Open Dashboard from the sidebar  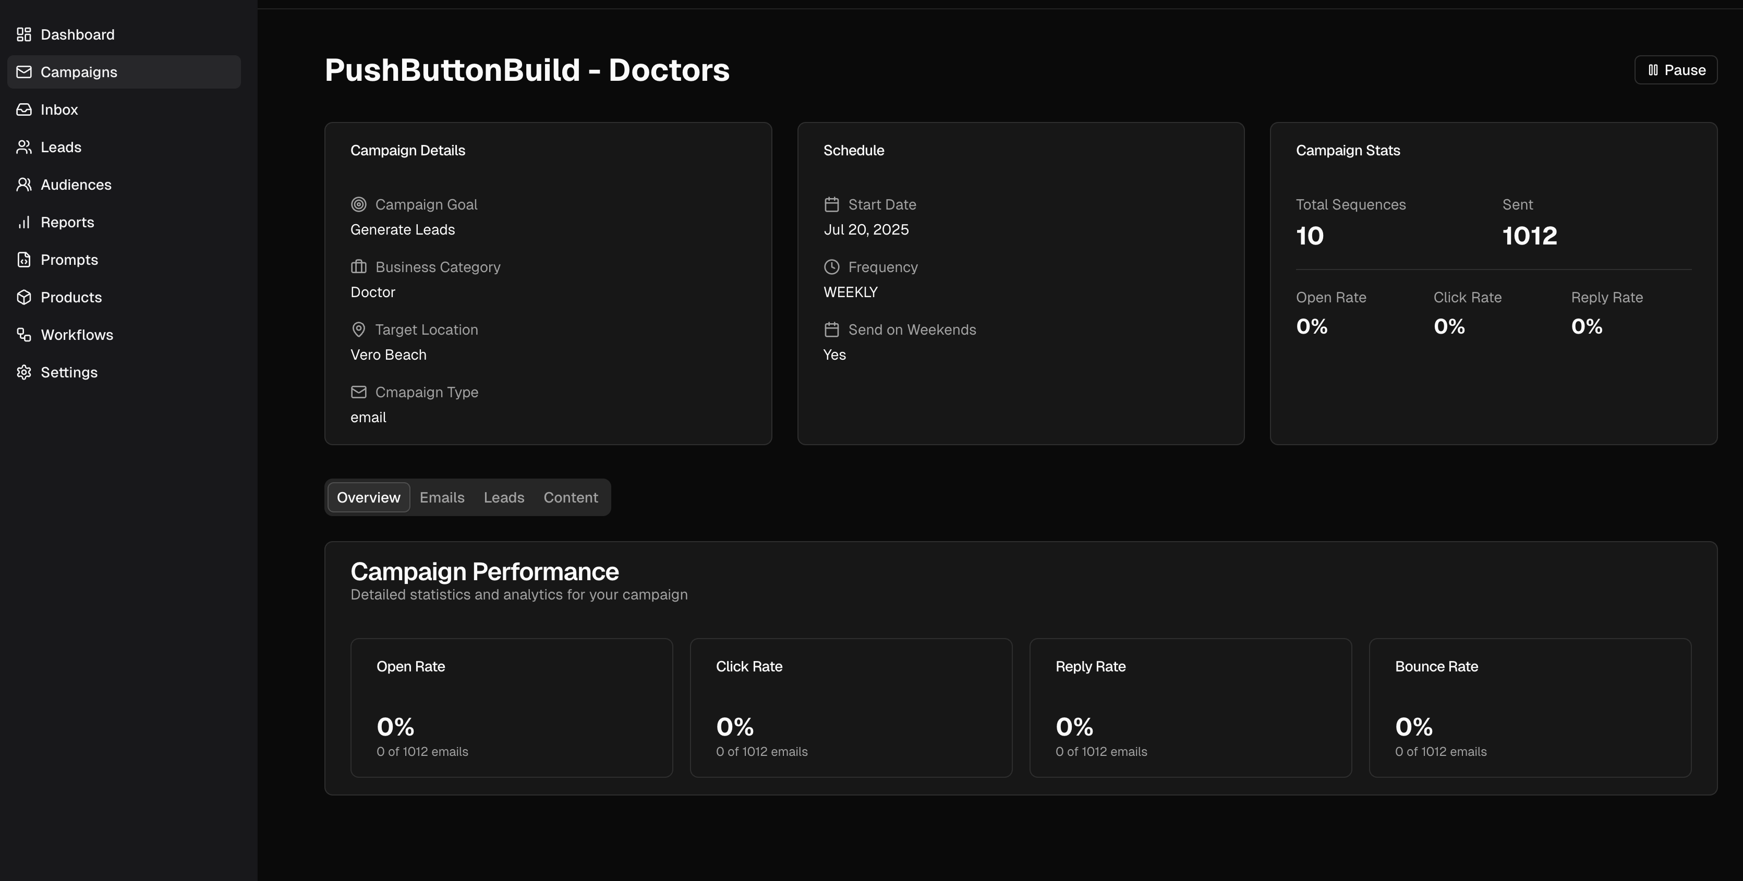click(124, 34)
